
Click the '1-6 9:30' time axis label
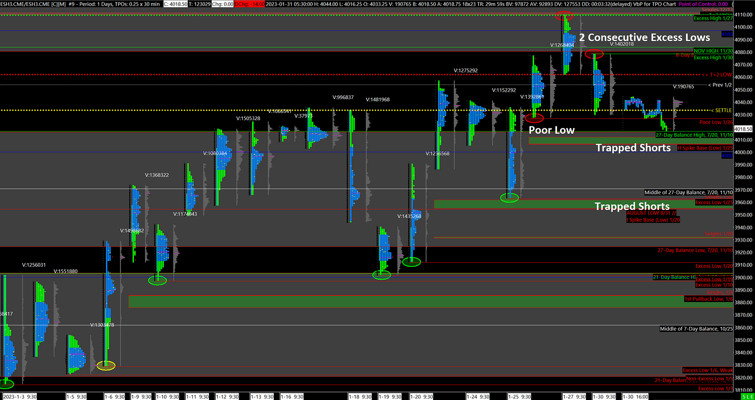(115, 396)
